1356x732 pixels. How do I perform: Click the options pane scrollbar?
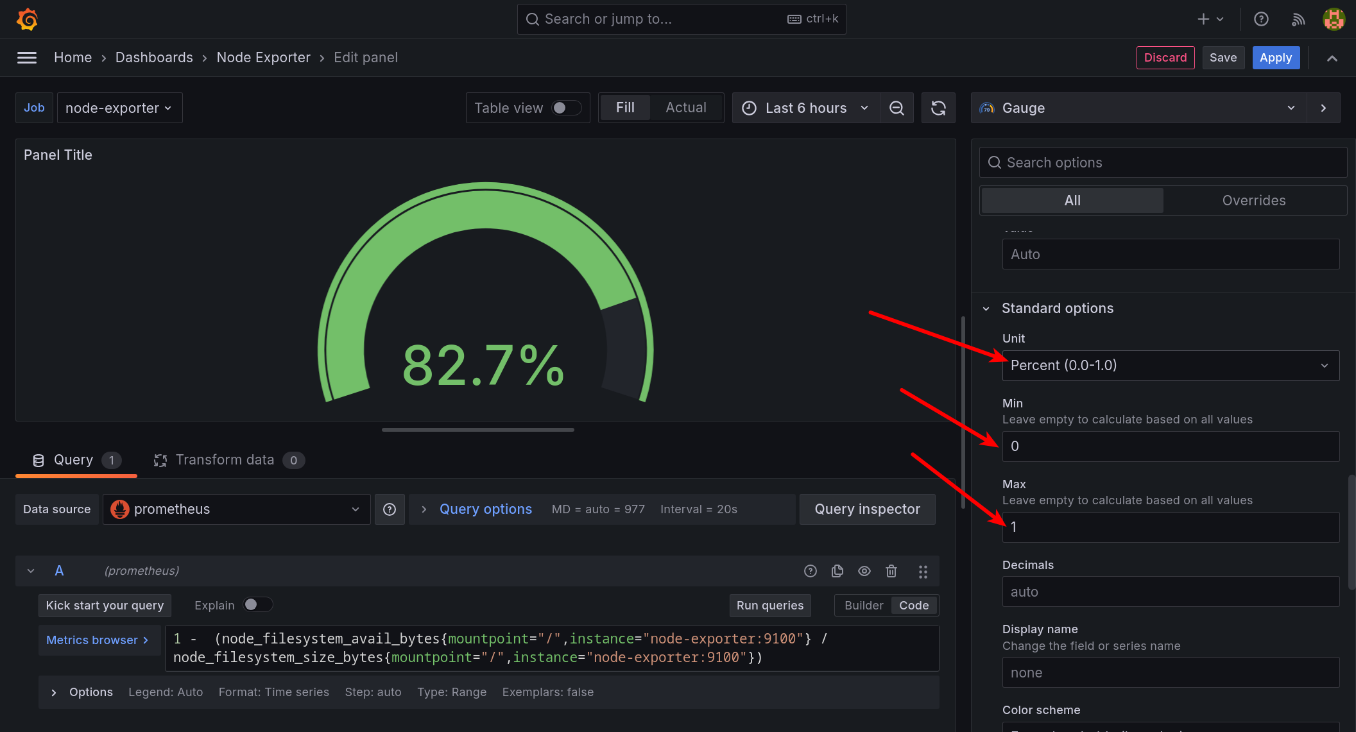coord(1352,532)
